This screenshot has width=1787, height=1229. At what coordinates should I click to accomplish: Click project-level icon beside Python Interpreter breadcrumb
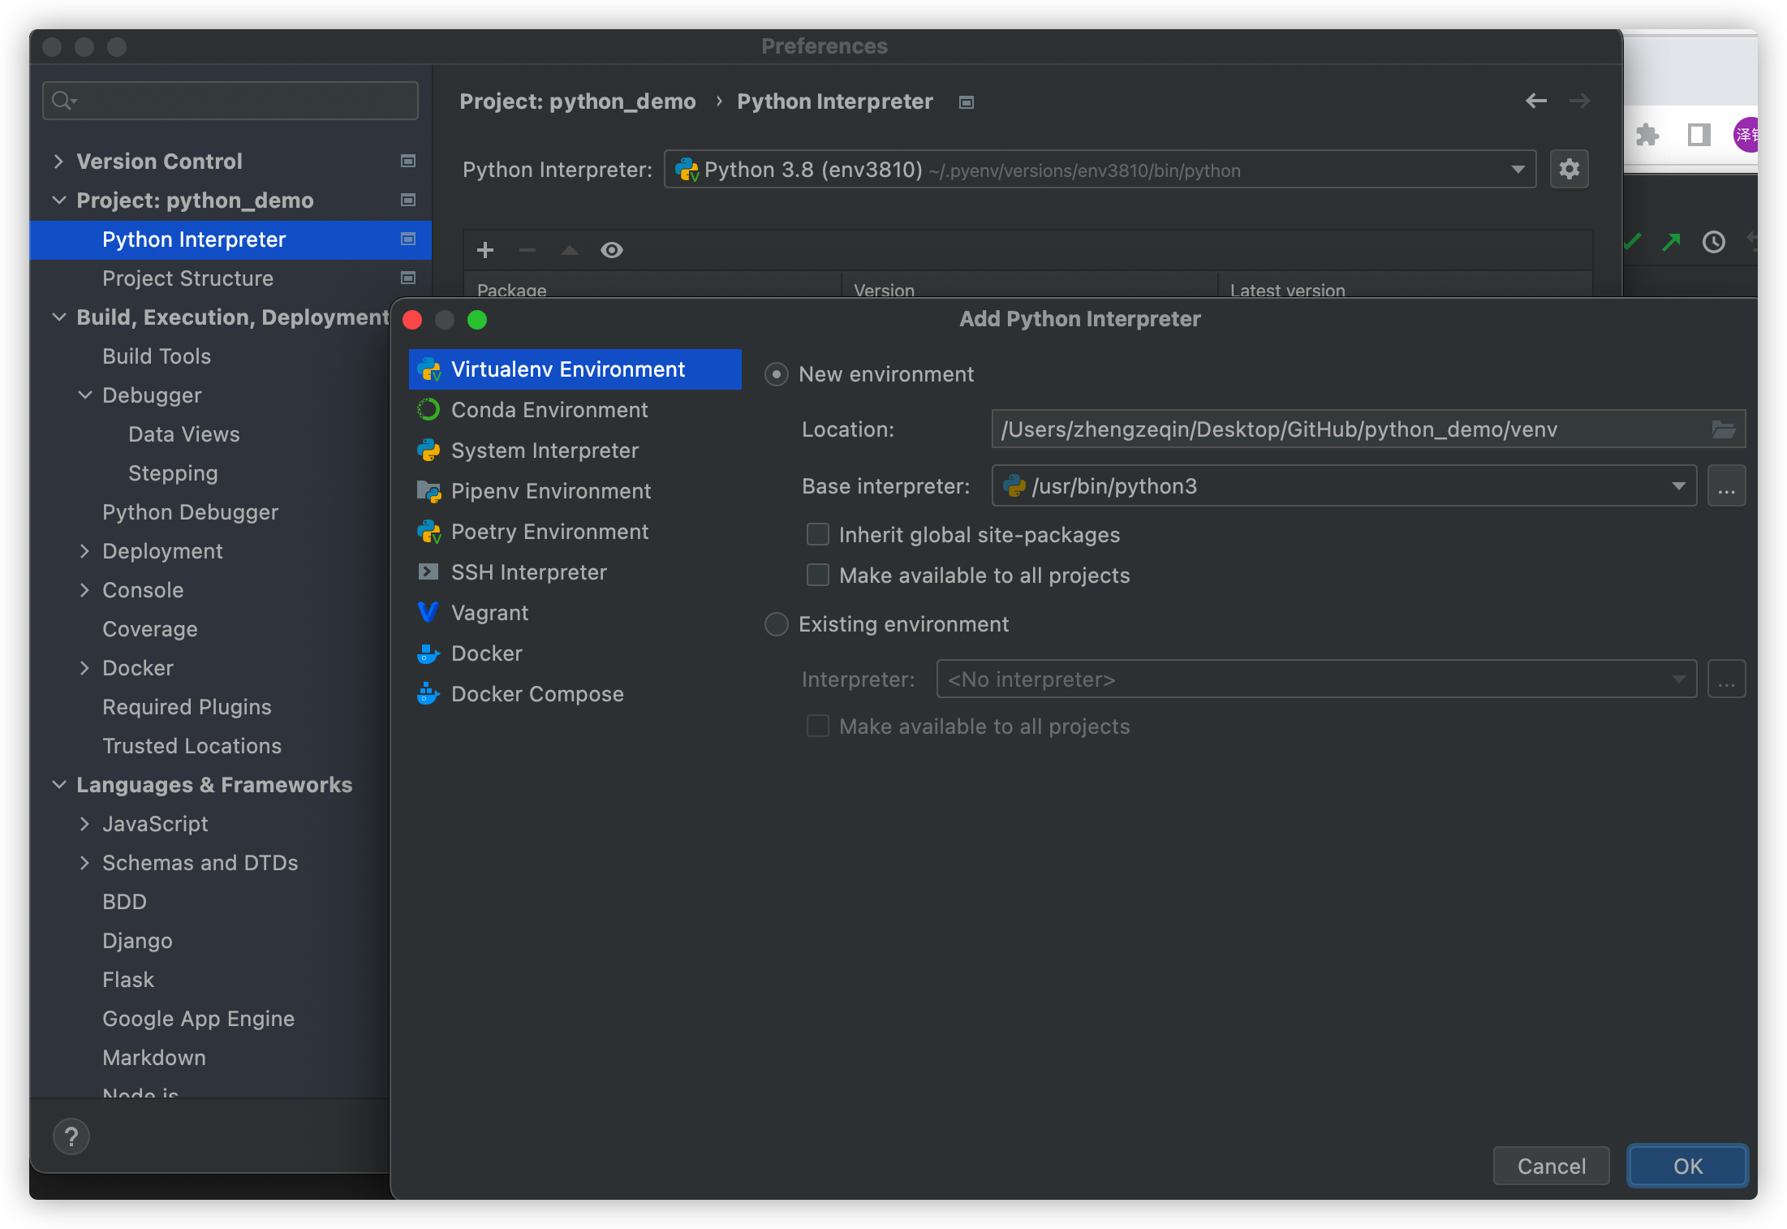(966, 102)
